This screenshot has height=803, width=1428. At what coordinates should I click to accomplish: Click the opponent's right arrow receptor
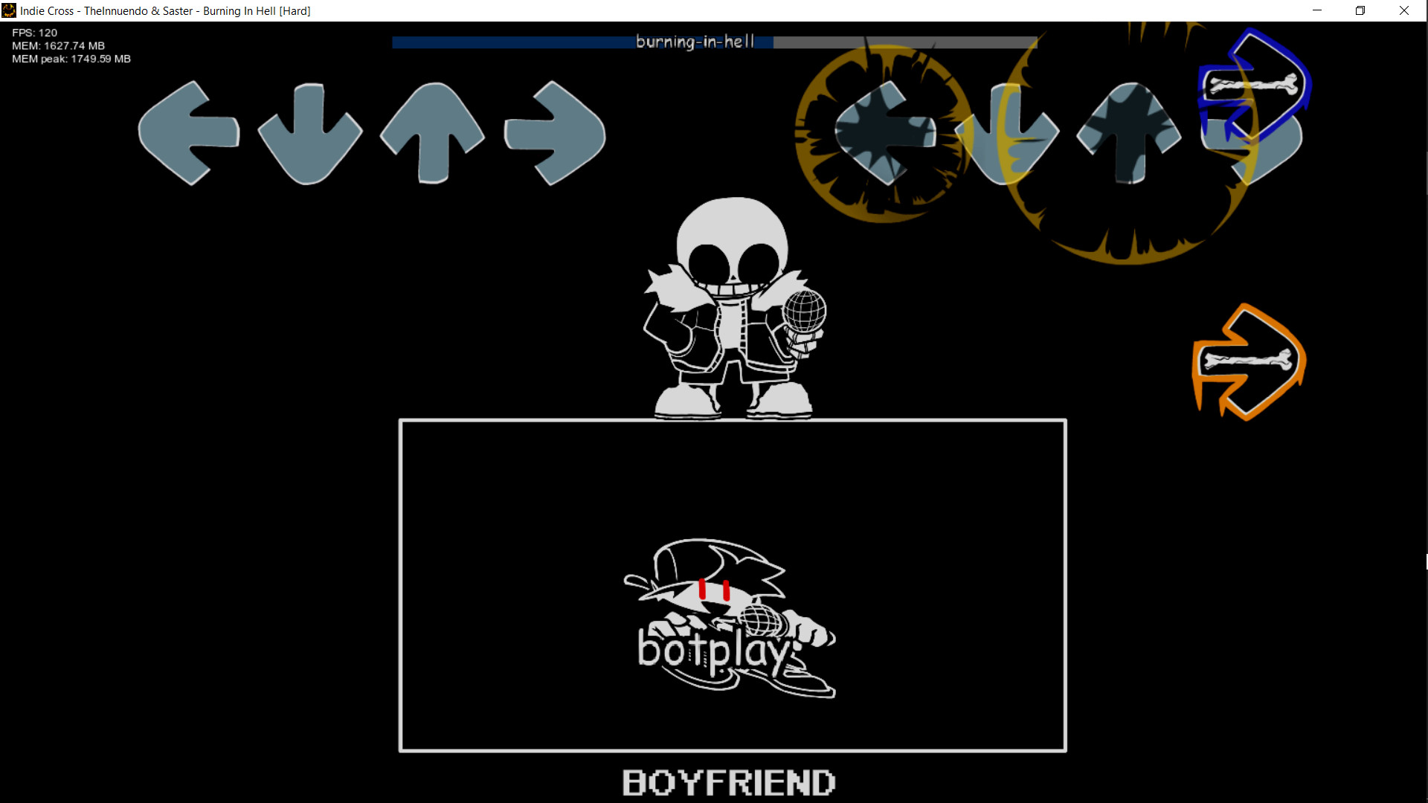click(555, 133)
